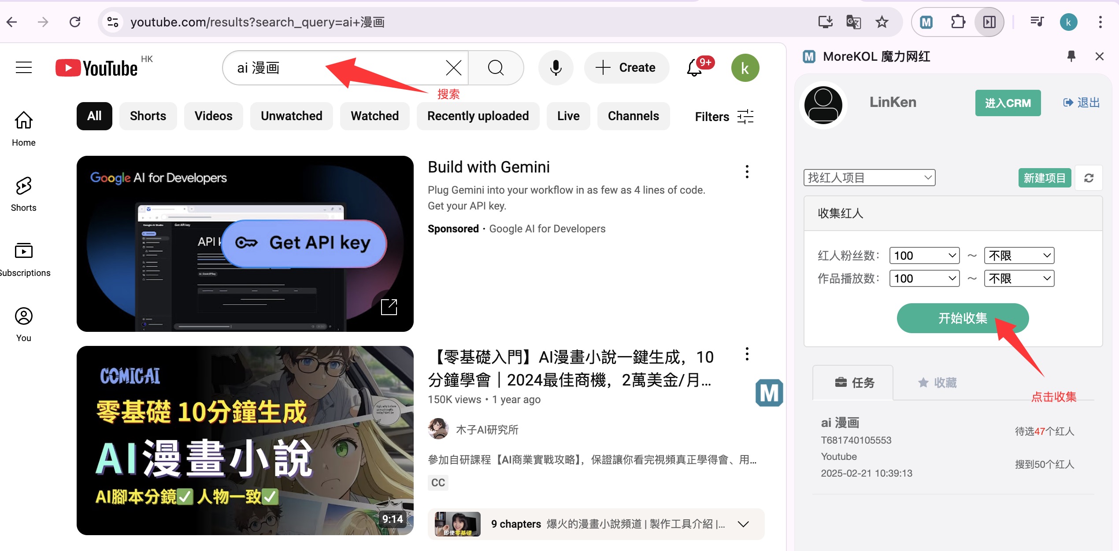Open MoreKOL extension icon in toolbar
Viewport: 1119px width, 551px height.
[926, 22]
